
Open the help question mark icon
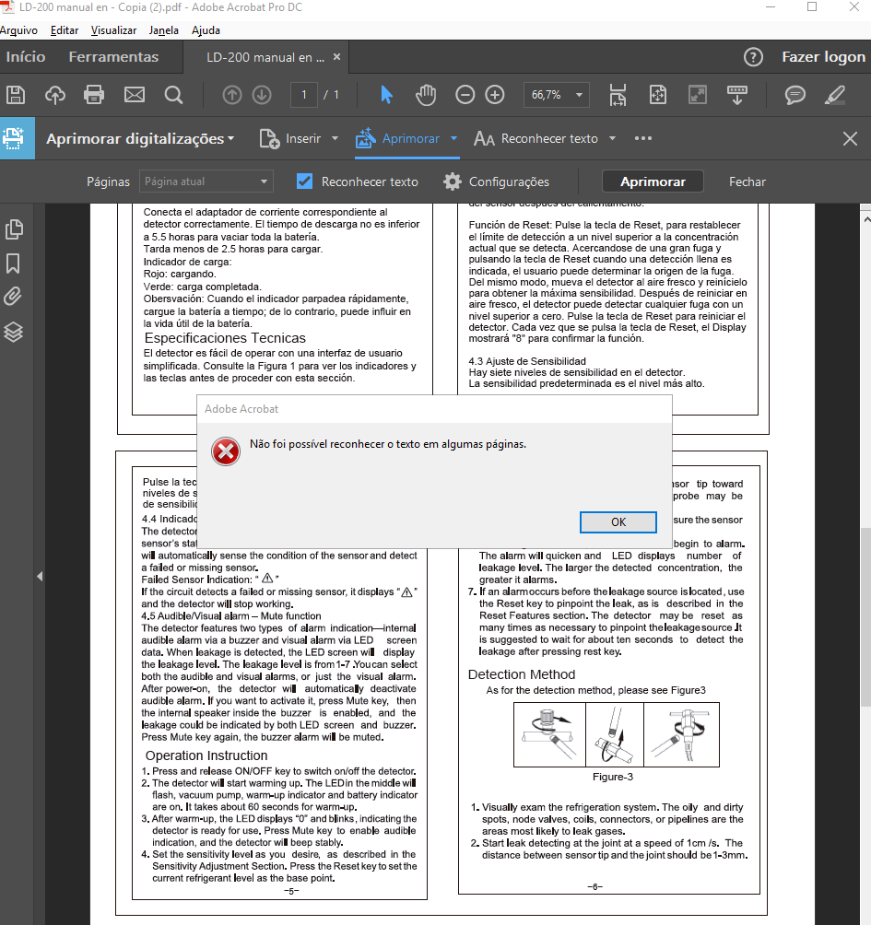click(x=753, y=57)
